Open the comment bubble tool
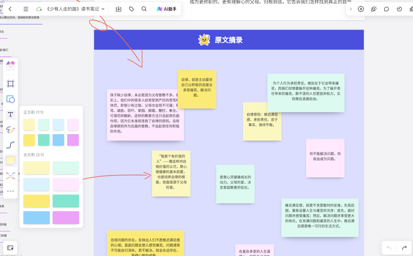This screenshot has width=413, height=256. coord(387,9)
